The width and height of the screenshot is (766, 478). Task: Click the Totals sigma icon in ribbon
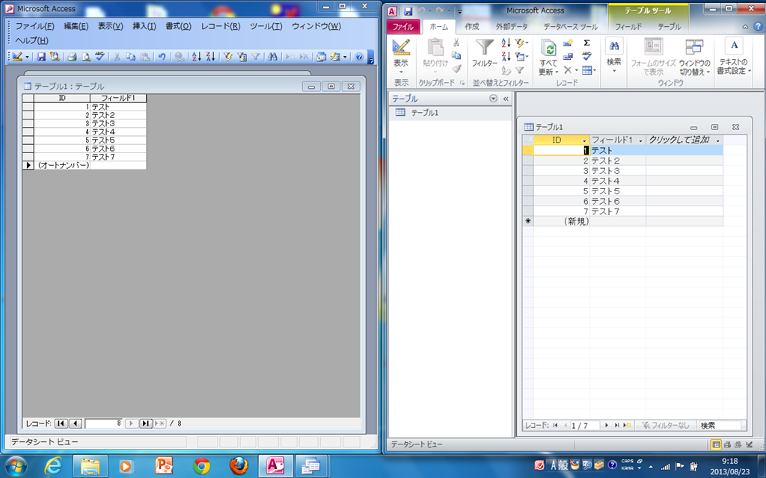click(586, 43)
